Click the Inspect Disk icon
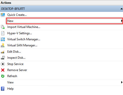Viewport: 123px width, 95px height. [x=3, y=58]
